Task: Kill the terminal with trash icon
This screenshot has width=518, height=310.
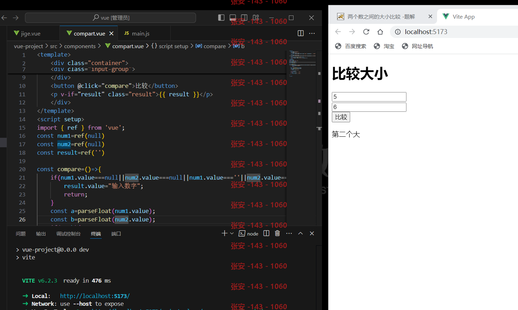Action: point(277,233)
